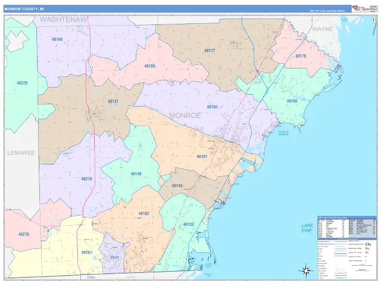The width and height of the screenshot is (381, 286).
Task: Click the ZIP code label 48133
Action: coord(189,224)
